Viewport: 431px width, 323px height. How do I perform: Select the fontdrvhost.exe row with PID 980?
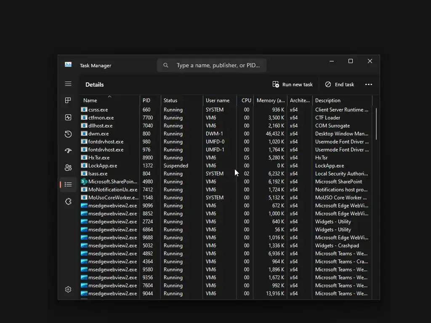tap(226, 141)
